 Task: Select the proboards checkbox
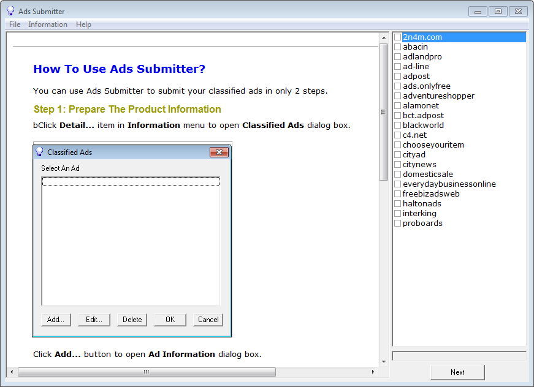point(398,224)
